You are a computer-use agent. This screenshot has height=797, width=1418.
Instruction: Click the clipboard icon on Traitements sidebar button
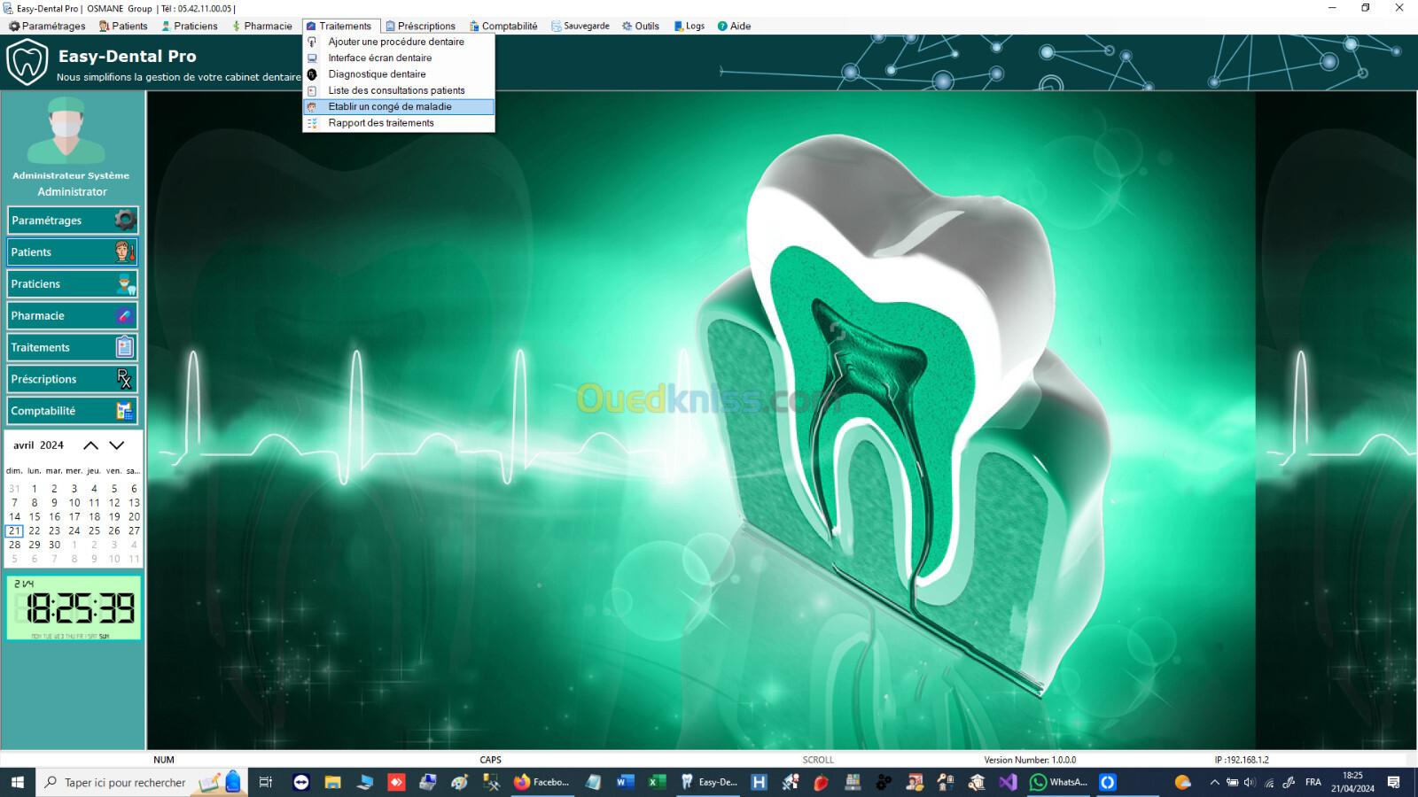[x=125, y=347]
